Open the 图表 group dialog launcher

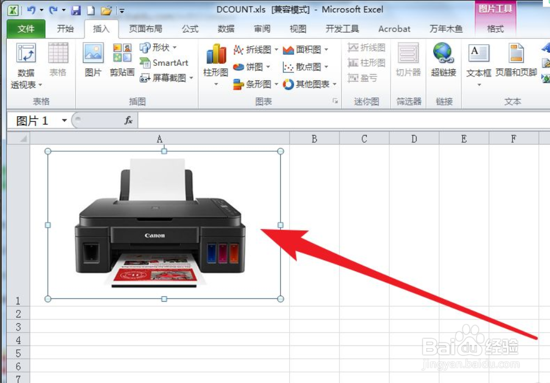click(335, 101)
